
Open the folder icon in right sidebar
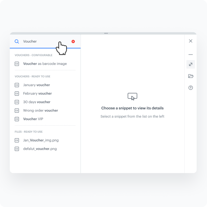coord(191,76)
